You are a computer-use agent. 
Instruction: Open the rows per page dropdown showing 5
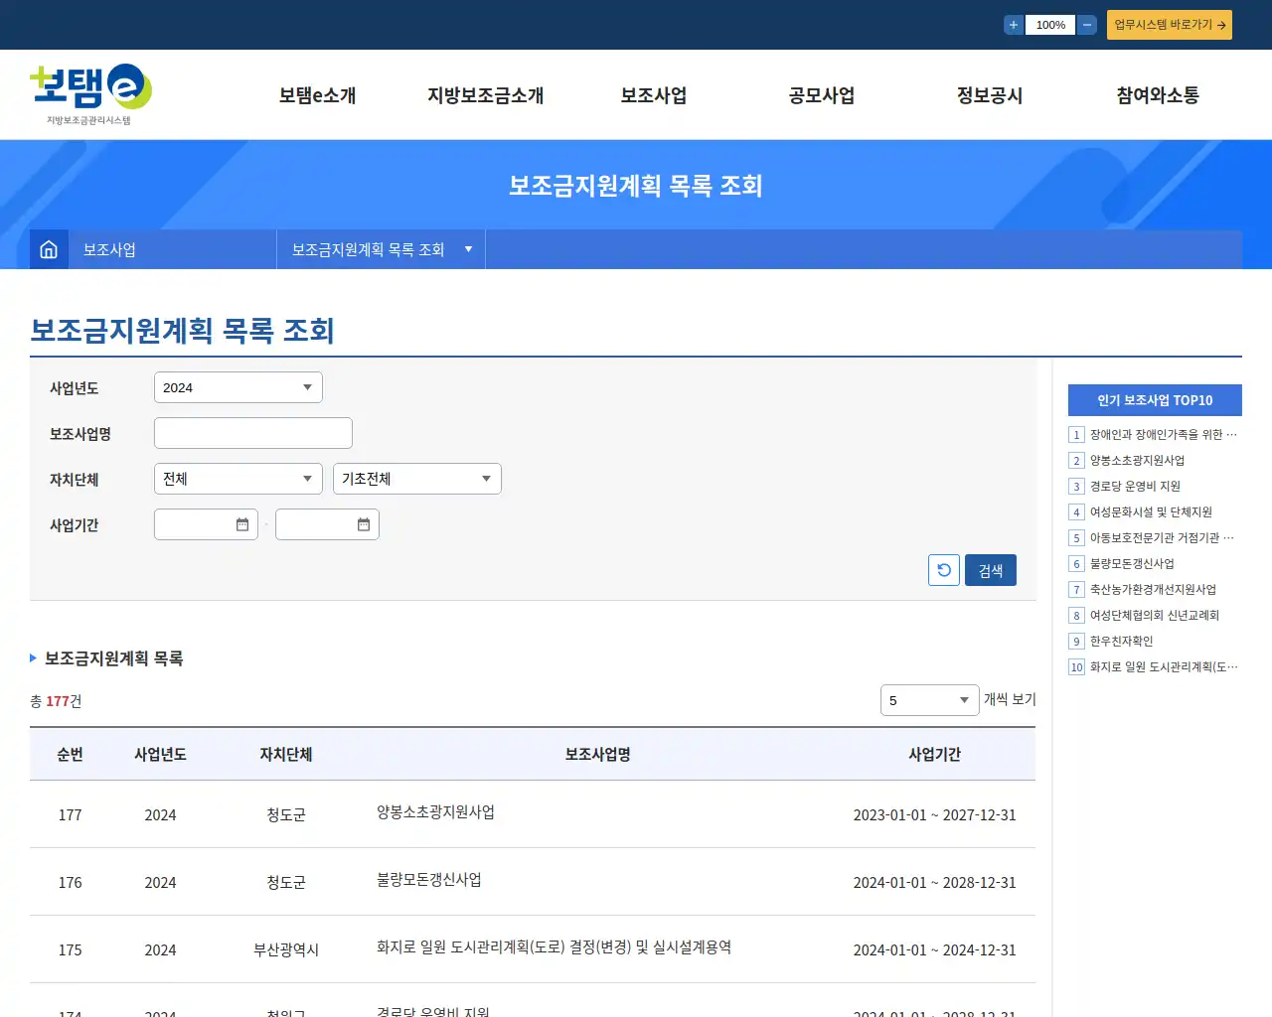[930, 700]
